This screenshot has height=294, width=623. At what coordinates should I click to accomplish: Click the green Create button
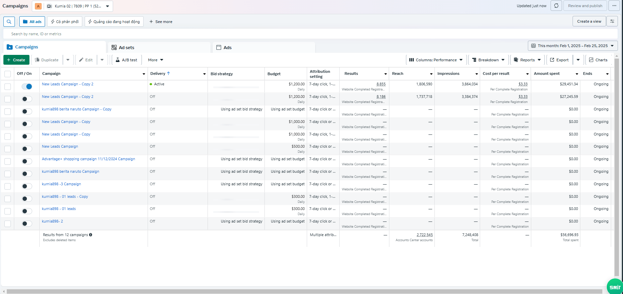[x=16, y=60]
